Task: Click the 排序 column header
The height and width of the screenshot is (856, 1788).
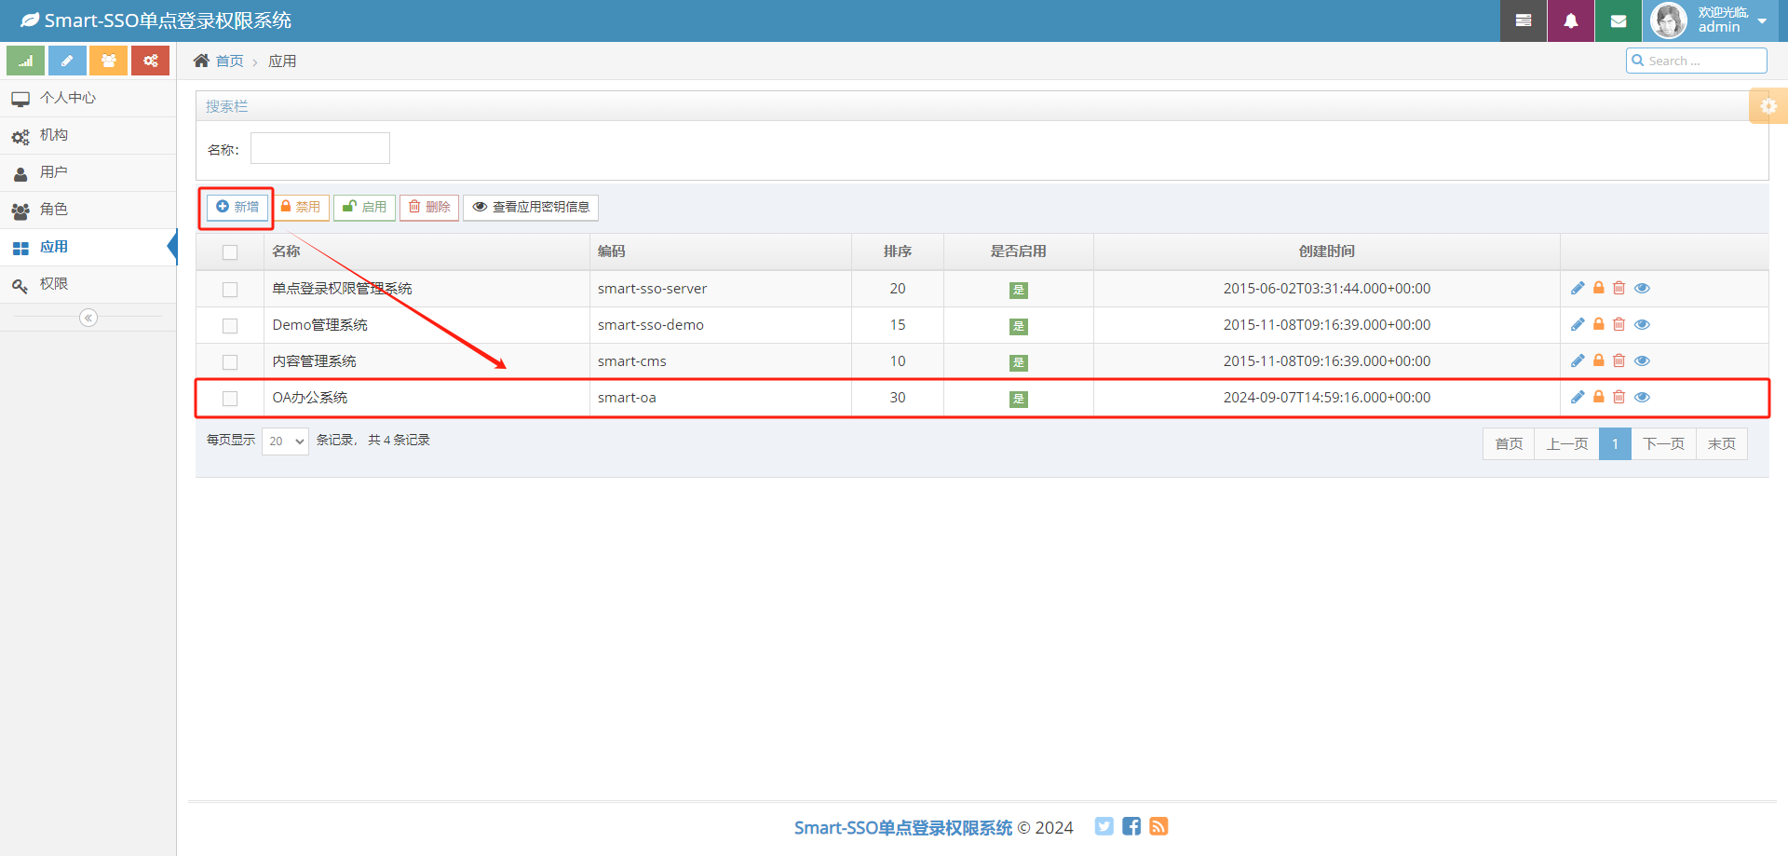Action: click(898, 251)
